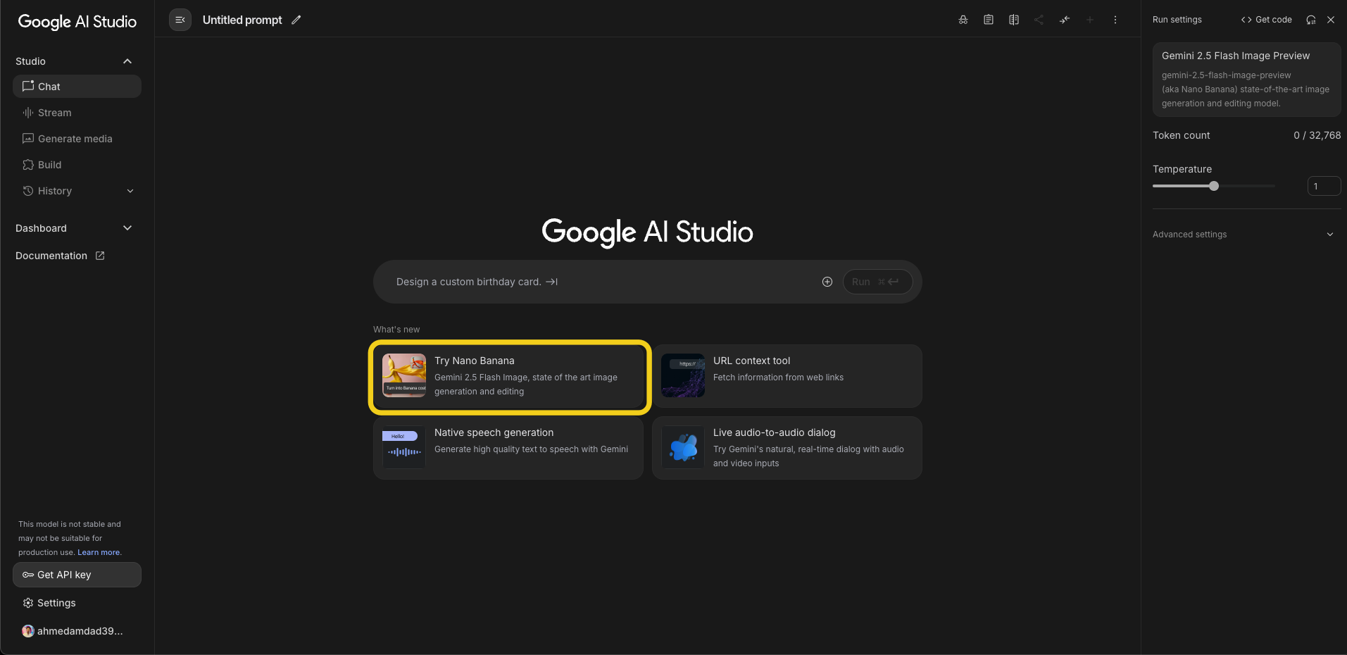The width and height of the screenshot is (1347, 655).
Task: Open the Gemini 2.5 Flash Image Preview model selector
Action: [x=1246, y=79]
